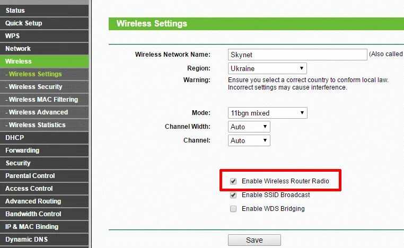Toggle Enable SSID Broadcast checkbox

[233, 195]
